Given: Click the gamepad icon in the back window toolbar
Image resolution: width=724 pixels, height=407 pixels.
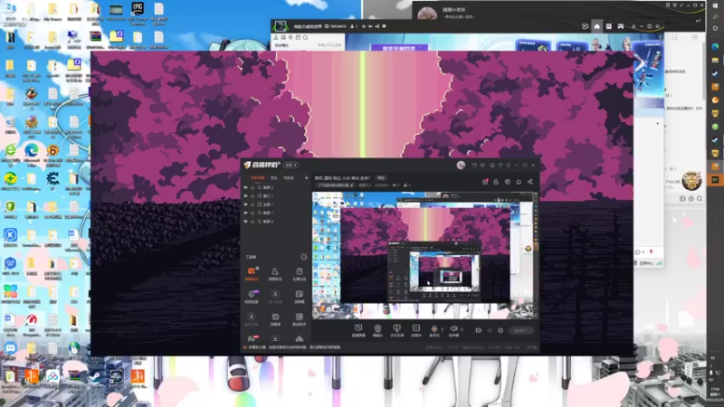Looking at the screenshot, I should point(621,26).
